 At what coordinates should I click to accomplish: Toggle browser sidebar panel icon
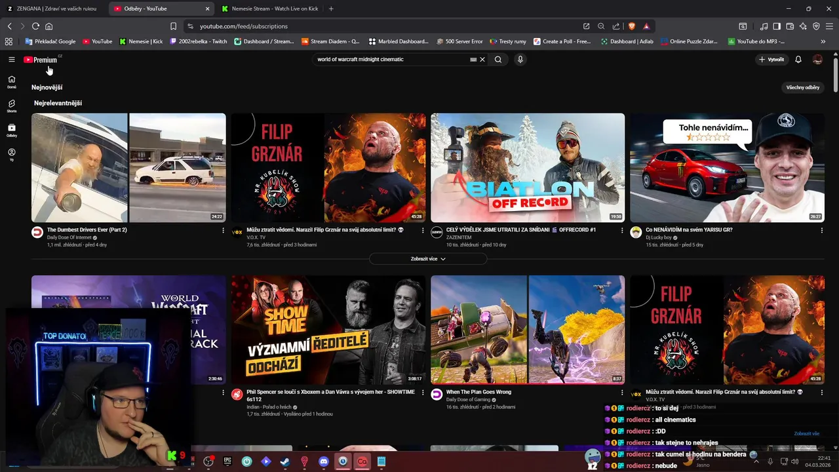[777, 26]
